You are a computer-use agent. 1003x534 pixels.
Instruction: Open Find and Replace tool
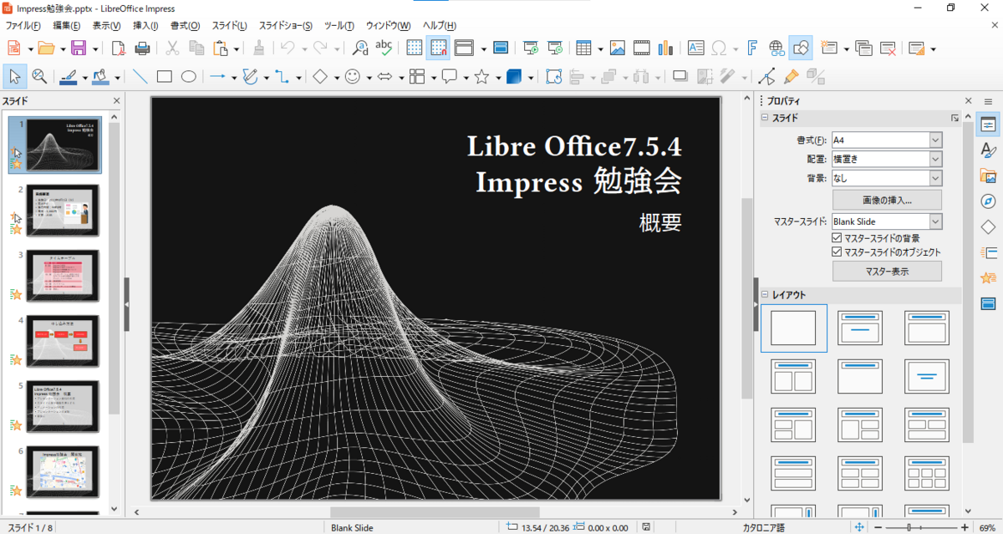pyautogui.click(x=360, y=48)
